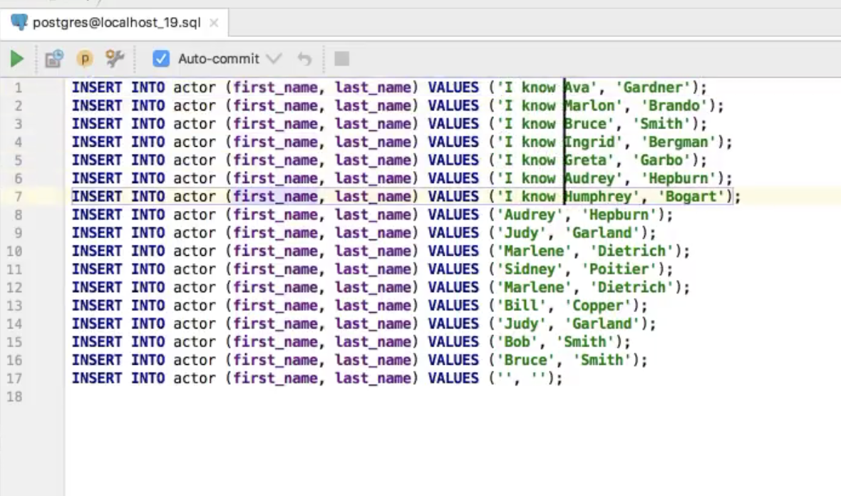The height and width of the screenshot is (496, 841).
Task: Uncheck the Auto-commit checkbox
Action: pyautogui.click(x=161, y=59)
